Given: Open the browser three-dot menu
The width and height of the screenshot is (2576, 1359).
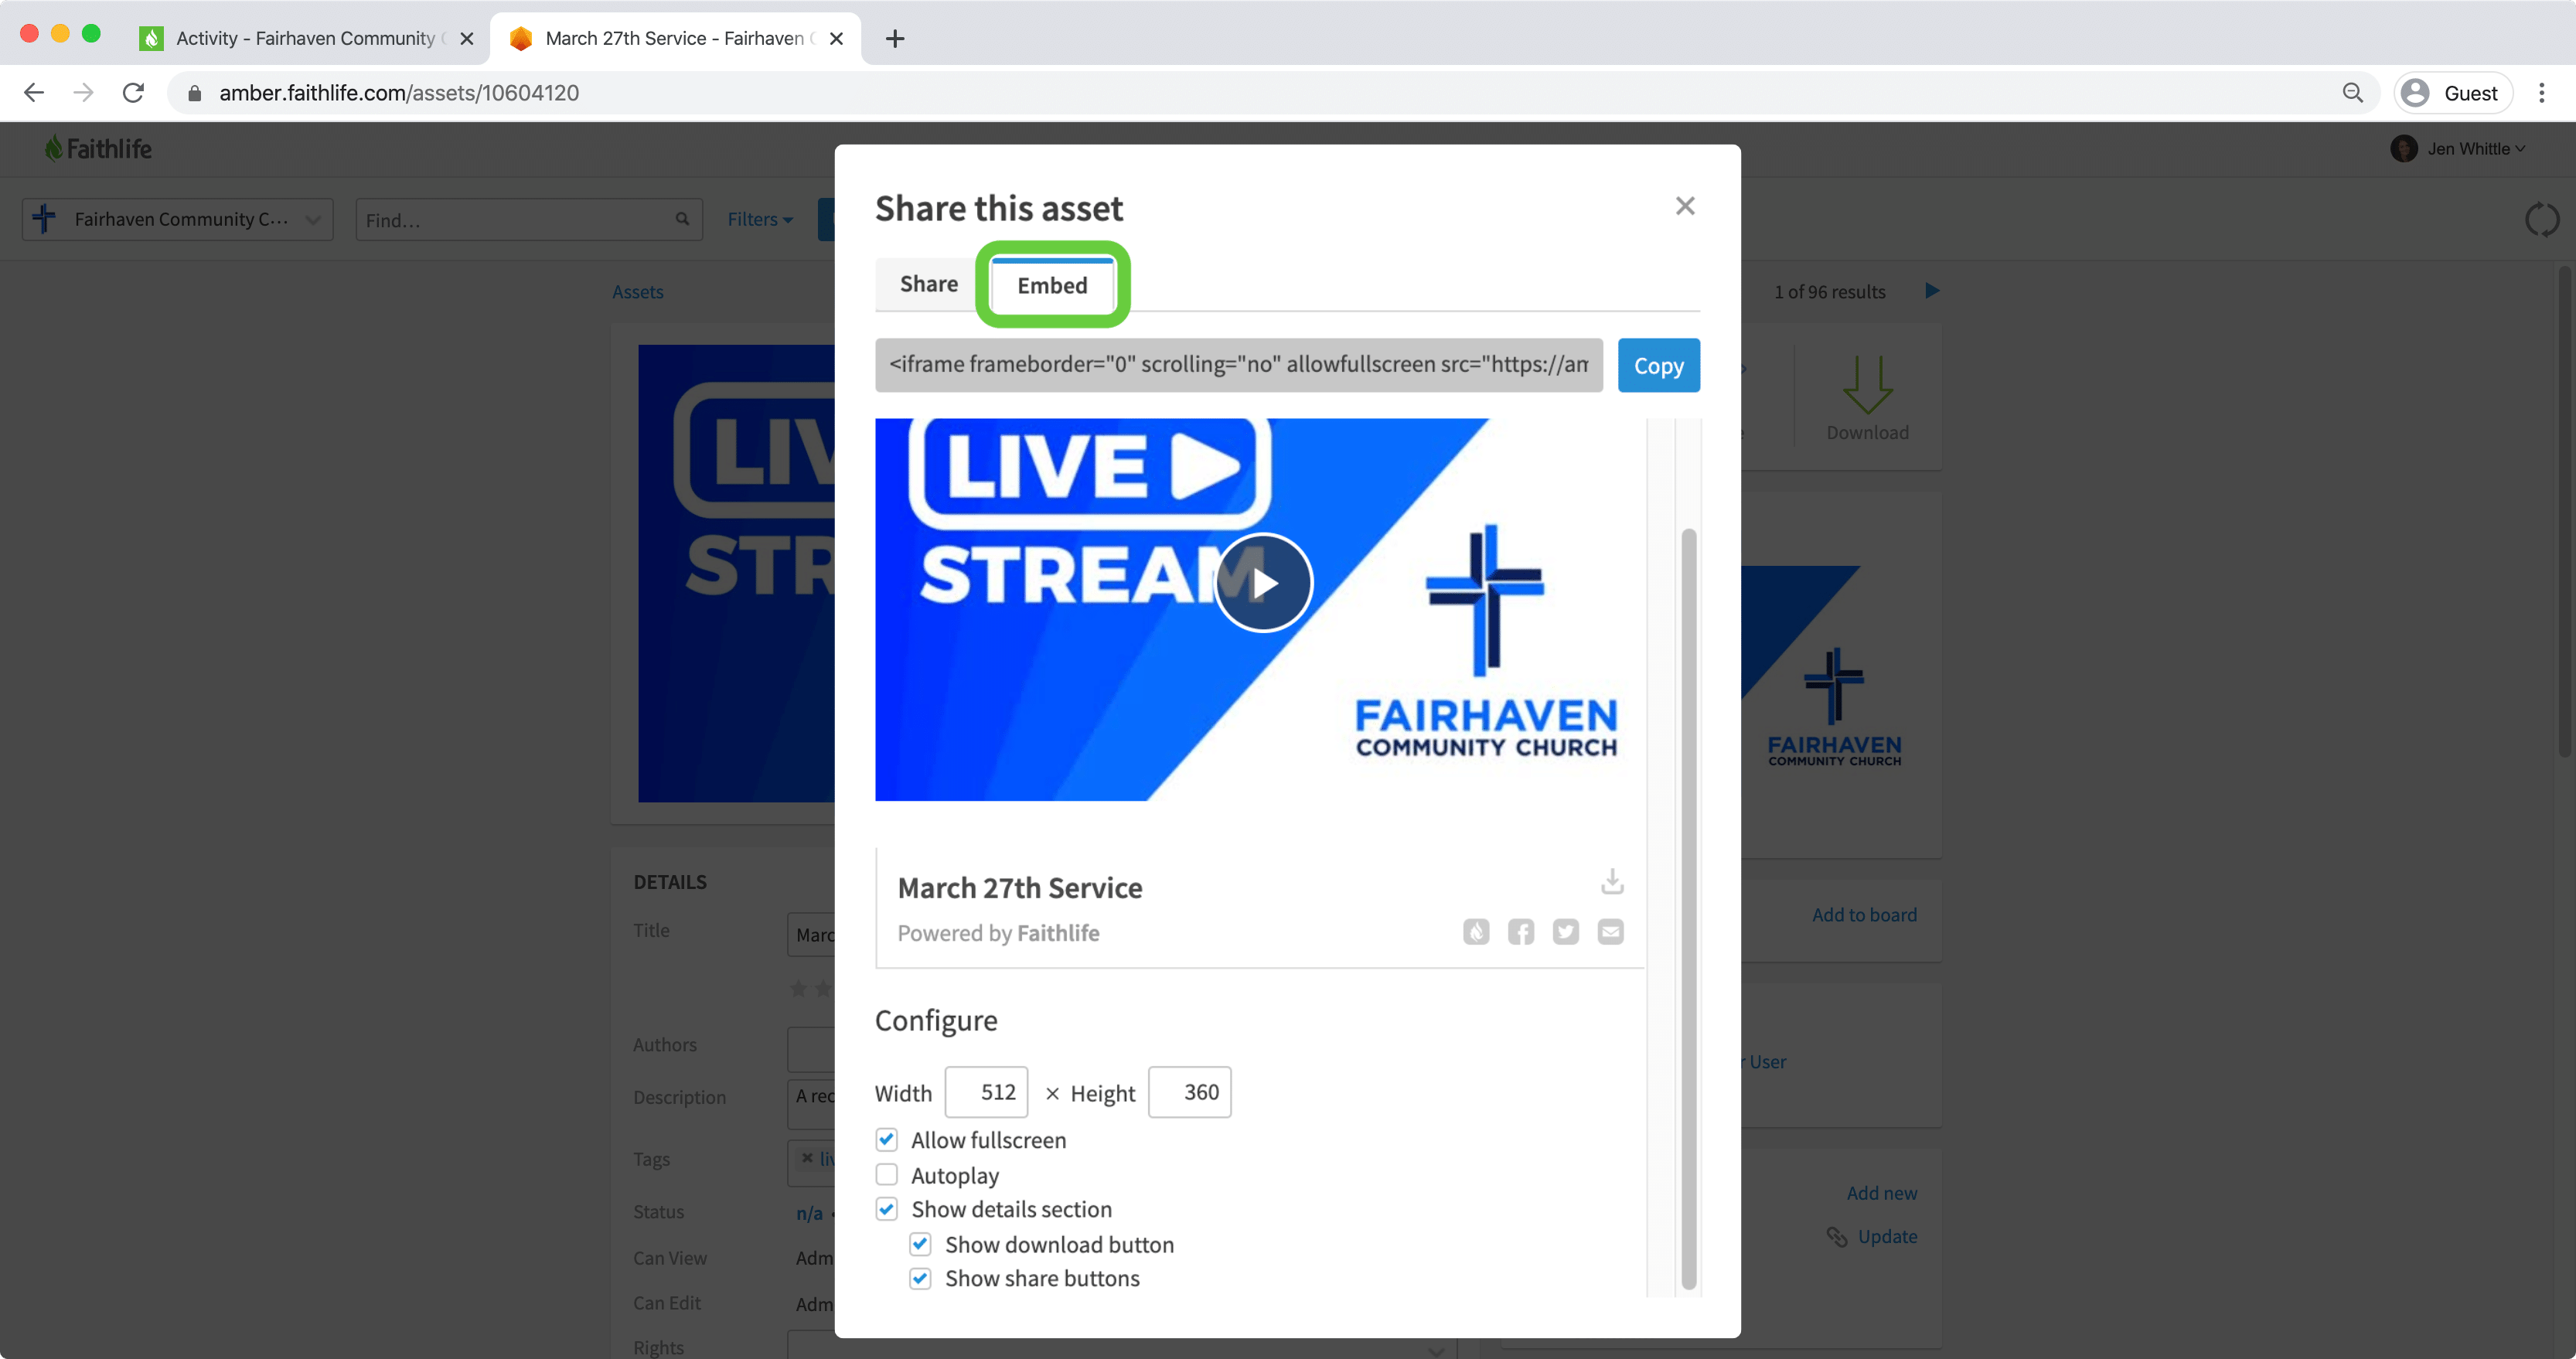Looking at the screenshot, I should [x=2541, y=93].
